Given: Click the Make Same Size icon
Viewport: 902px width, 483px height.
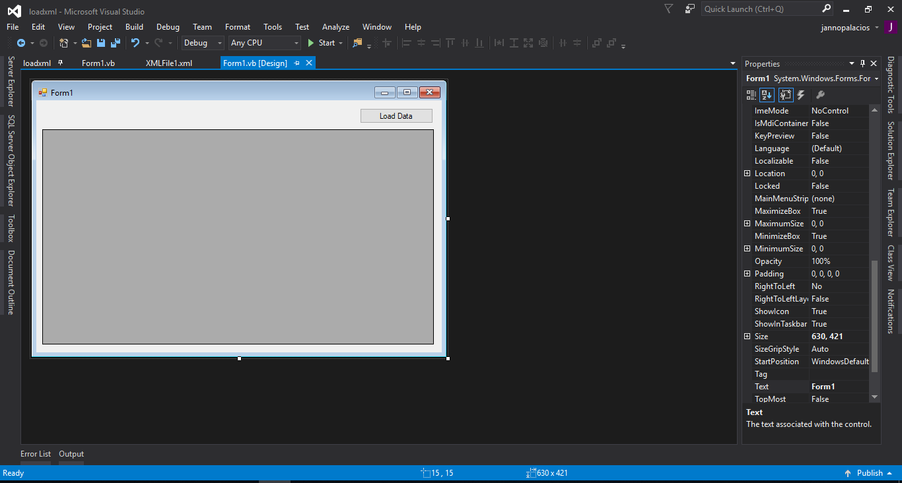Looking at the screenshot, I should pos(528,43).
